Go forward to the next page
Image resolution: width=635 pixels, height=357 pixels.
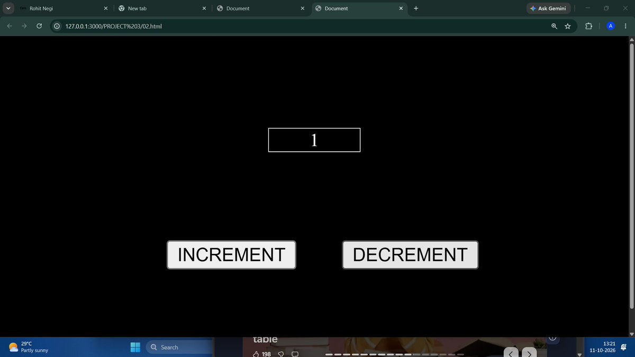point(24,26)
